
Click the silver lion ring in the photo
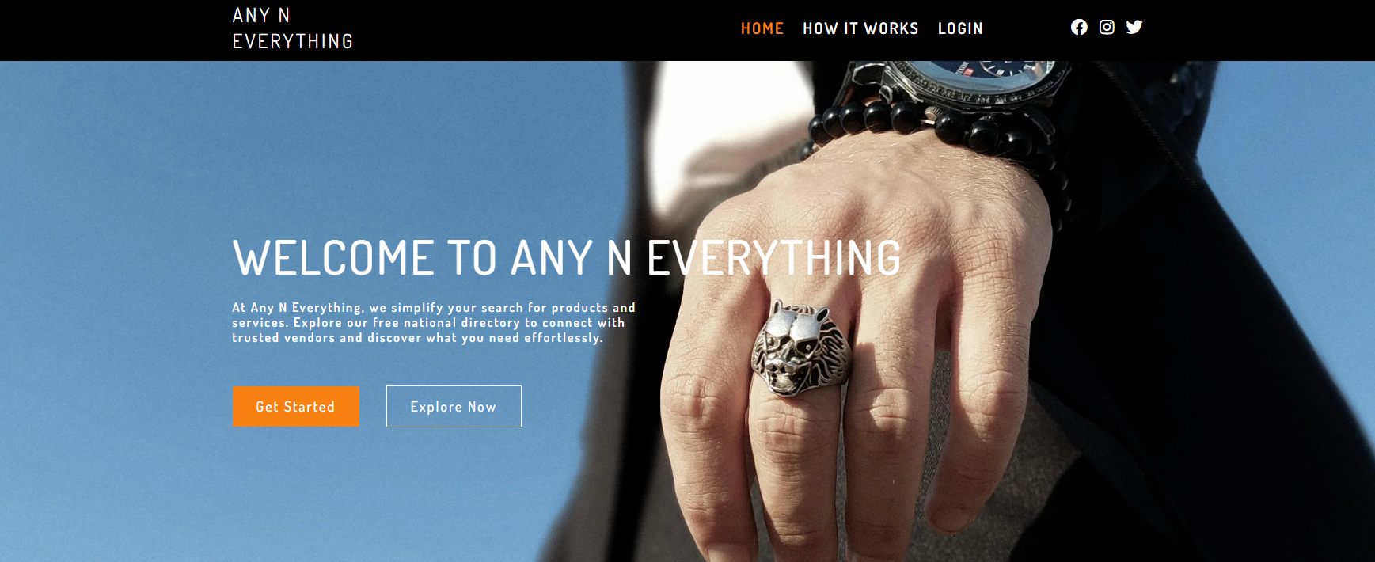point(800,348)
